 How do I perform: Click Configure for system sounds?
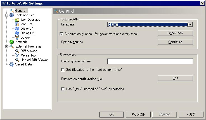click(175, 42)
